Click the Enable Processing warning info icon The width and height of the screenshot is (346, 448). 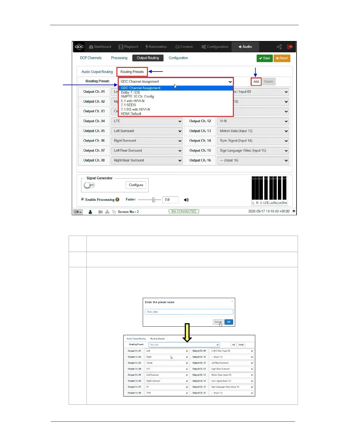pyautogui.click(x=117, y=200)
